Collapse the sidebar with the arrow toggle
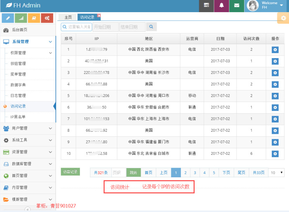 tap(28, 209)
